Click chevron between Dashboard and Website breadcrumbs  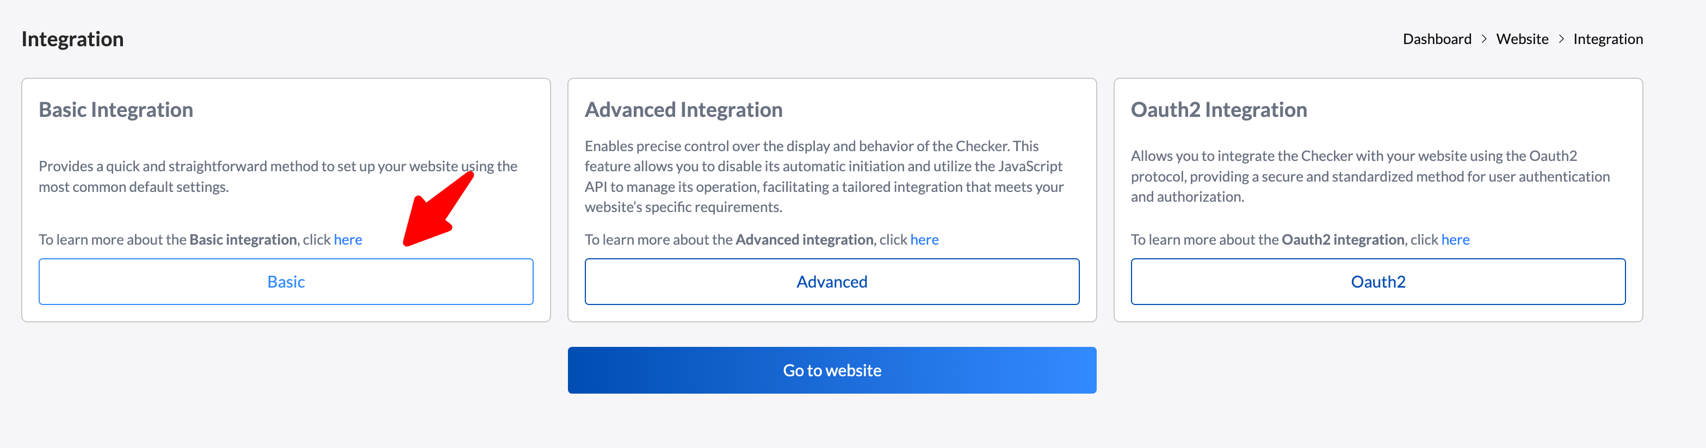click(1484, 39)
